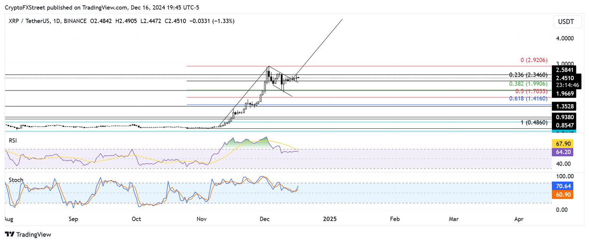This screenshot has width=589, height=243.
Task: Click the Fibonacci 0.236 (2.3460) label
Action: click(x=528, y=75)
